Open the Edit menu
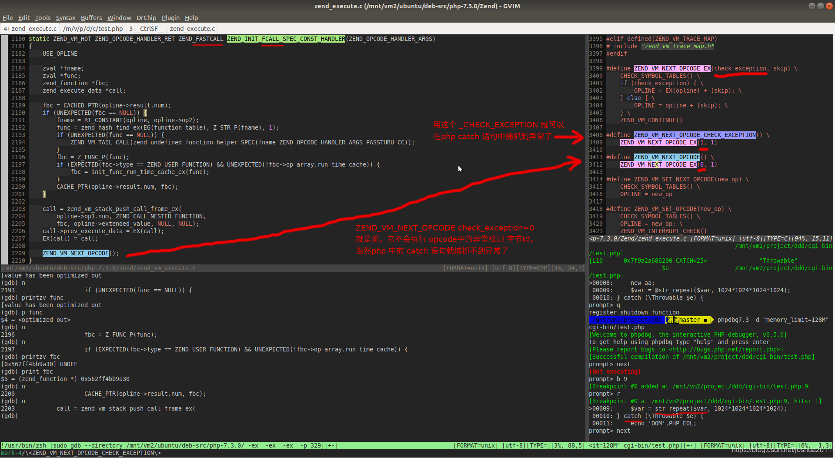The width and height of the screenshot is (835, 458). click(23, 18)
